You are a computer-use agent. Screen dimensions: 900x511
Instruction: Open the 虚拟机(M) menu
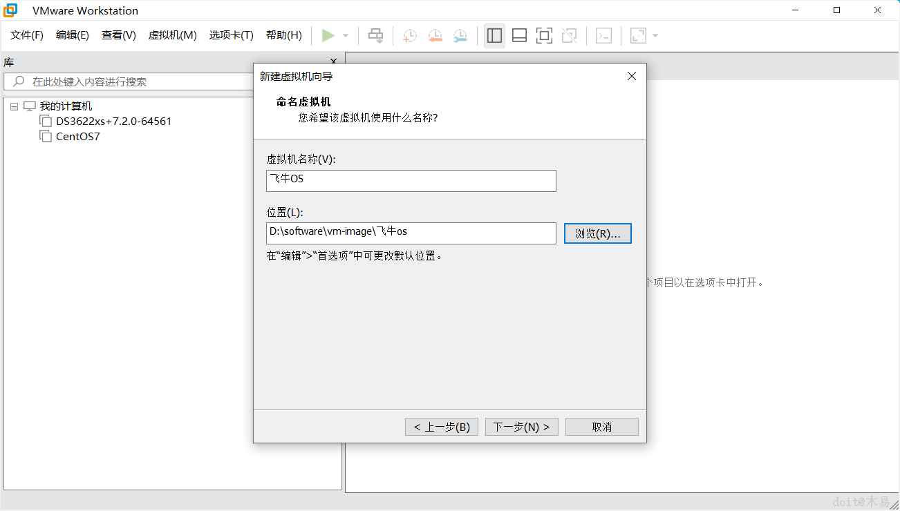[172, 35]
